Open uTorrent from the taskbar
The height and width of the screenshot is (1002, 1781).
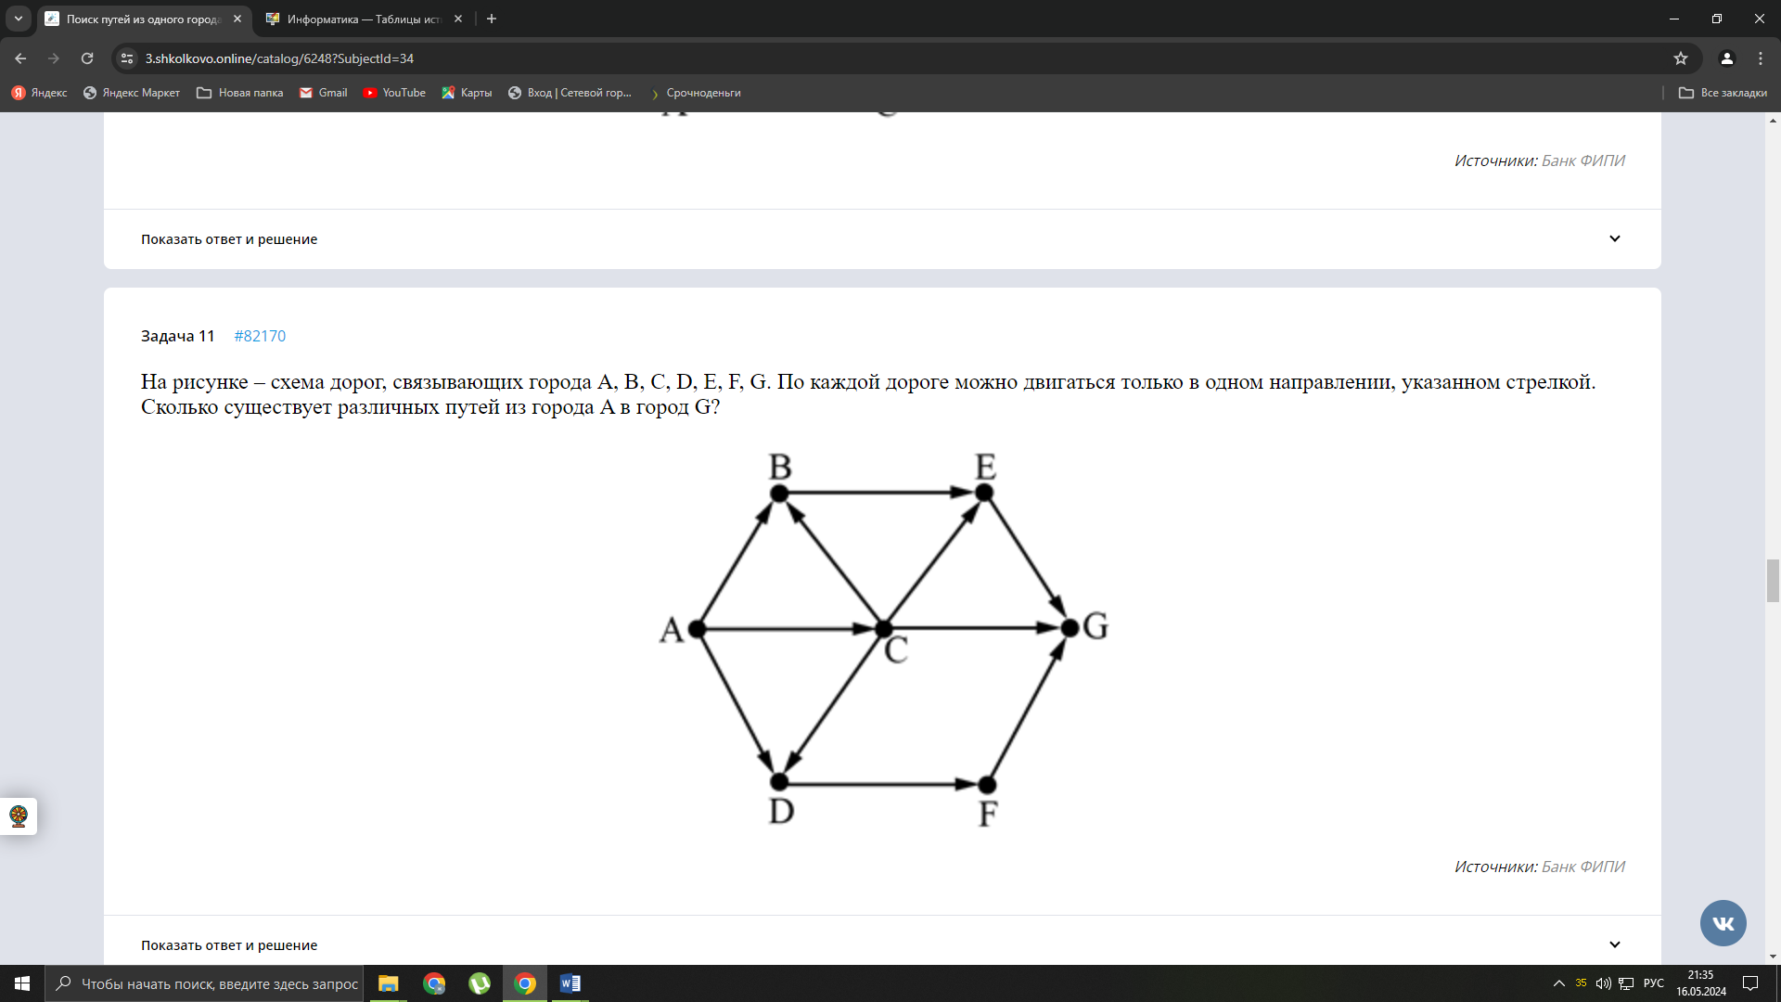coord(480,983)
